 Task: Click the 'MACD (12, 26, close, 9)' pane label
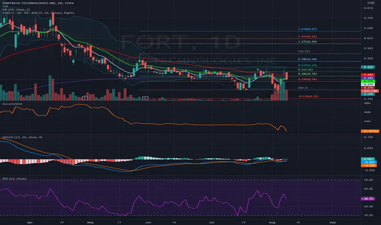point(22,137)
